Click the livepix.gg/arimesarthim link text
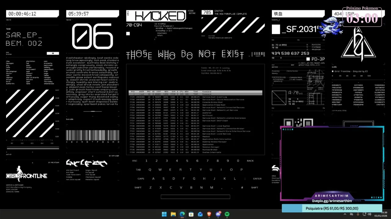This screenshot has width=391, height=219. pos(332,201)
